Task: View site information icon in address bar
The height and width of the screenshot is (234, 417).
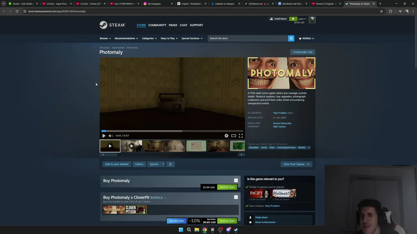Action: coord(25,11)
